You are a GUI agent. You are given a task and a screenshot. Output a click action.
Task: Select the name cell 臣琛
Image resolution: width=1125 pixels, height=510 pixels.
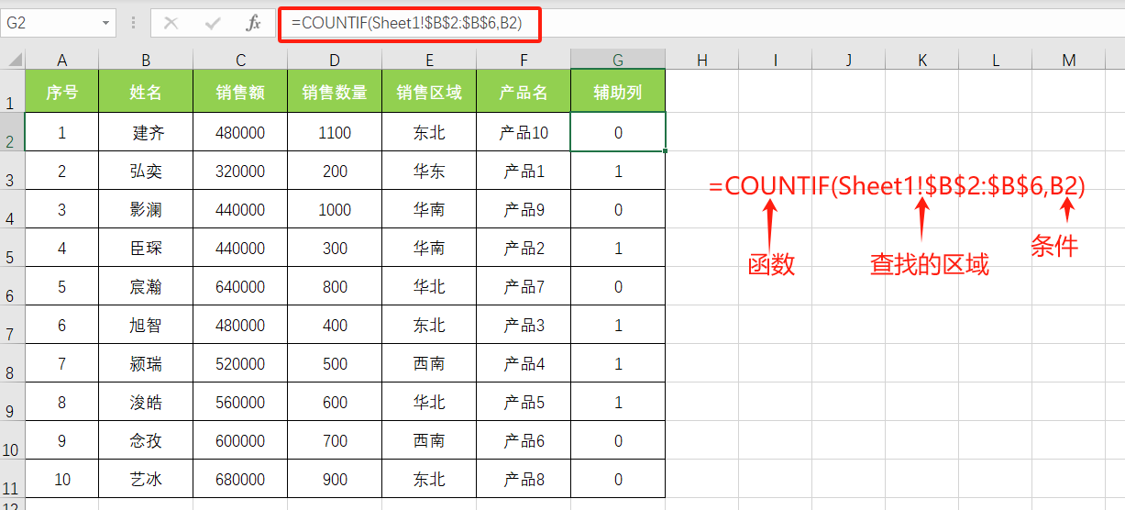146,248
